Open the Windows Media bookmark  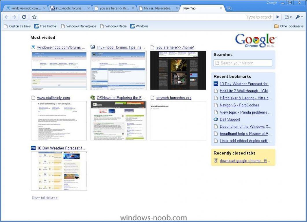[x=113, y=26]
